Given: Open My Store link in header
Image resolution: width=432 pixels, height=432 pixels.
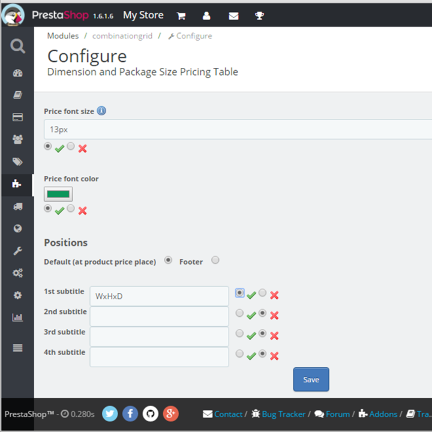Looking at the screenshot, I should (x=143, y=15).
